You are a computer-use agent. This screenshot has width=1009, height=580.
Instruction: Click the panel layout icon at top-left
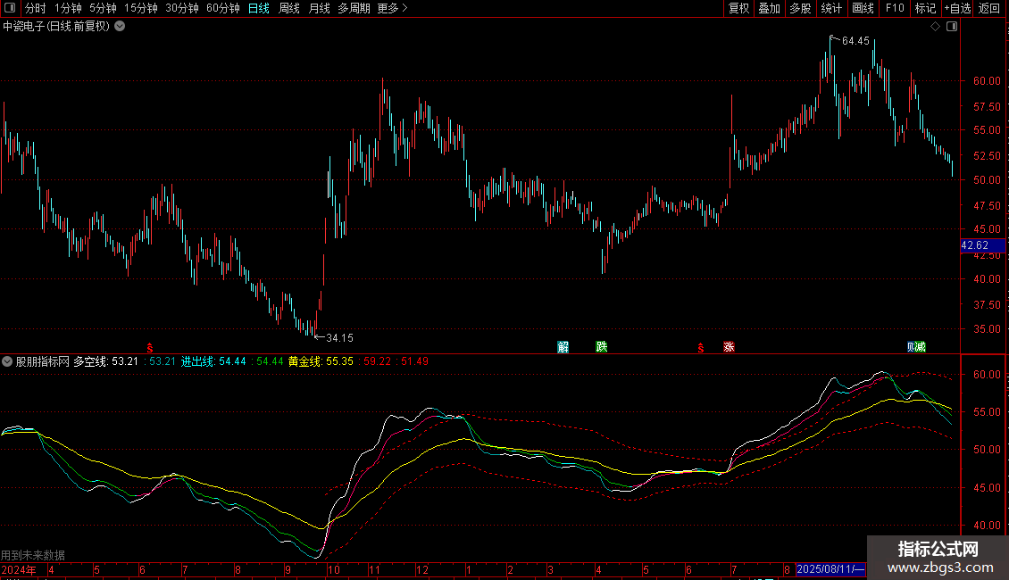point(10,8)
